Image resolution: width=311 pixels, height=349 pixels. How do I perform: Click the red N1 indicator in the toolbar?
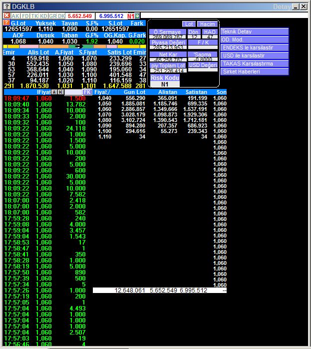(131, 16)
